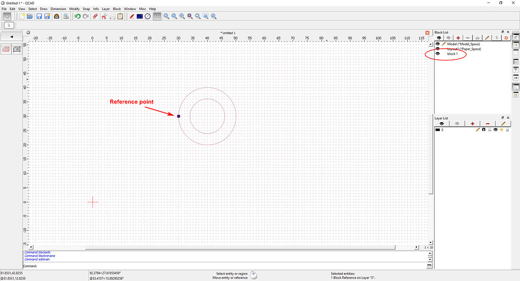Image resolution: width=520 pixels, height=281 pixels.
Task: Click the dark blue rectangle toolbar icon
Action: [140, 16]
